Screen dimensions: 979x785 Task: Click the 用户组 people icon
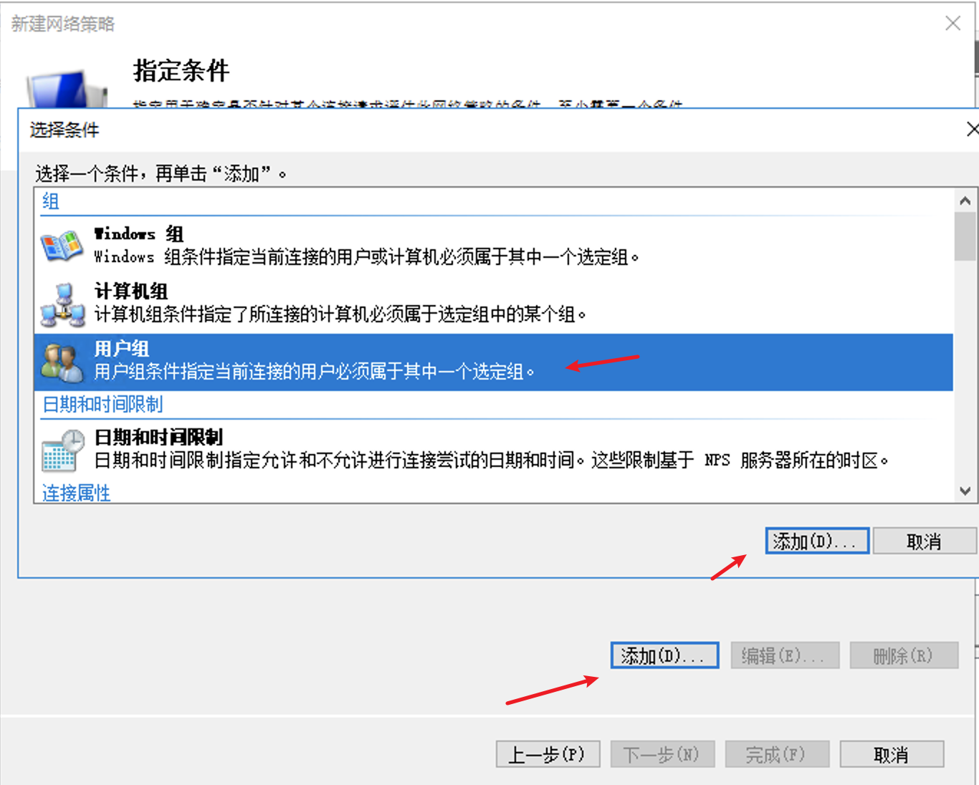click(x=62, y=360)
